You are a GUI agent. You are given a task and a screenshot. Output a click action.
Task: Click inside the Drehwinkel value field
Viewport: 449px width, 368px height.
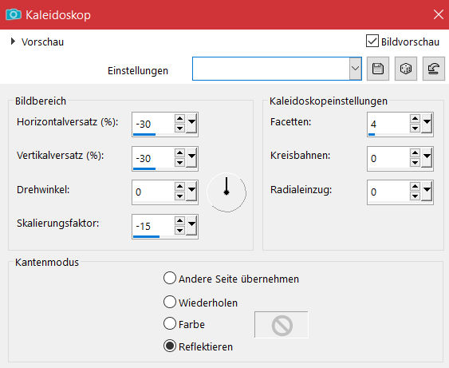153,192
